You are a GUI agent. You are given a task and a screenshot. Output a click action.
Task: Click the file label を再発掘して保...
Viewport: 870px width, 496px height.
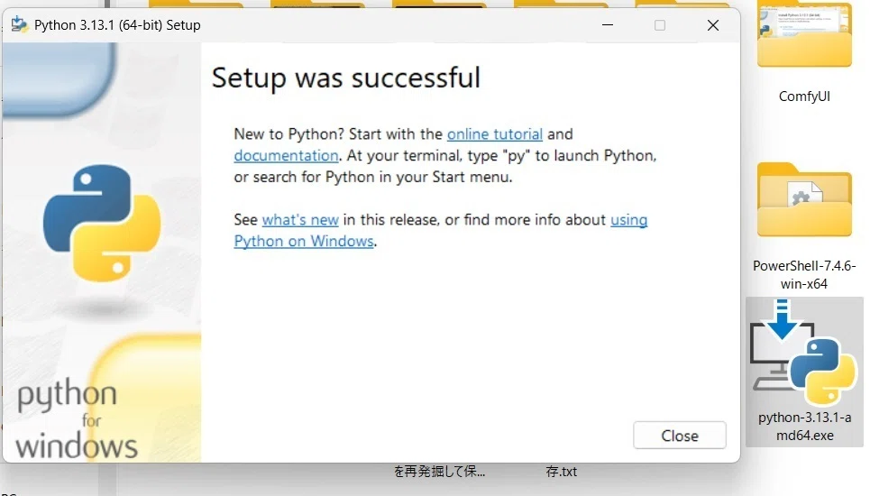[x=439, y=472]
